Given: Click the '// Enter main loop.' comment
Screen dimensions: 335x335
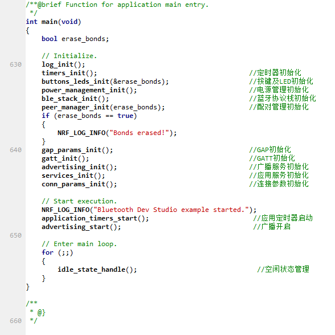Looking at the screenshot, I should (79, 244).
